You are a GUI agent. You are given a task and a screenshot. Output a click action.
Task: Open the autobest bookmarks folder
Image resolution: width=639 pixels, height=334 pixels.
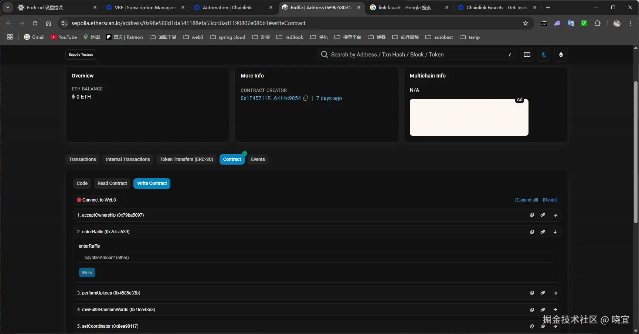pyautogui.click(x=439, y=37)
